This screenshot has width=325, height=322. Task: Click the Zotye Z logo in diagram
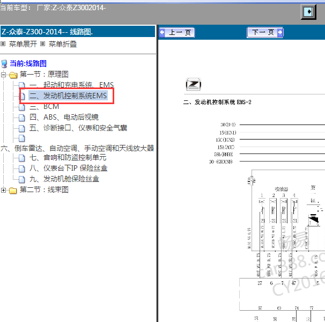tap(194, 84)
